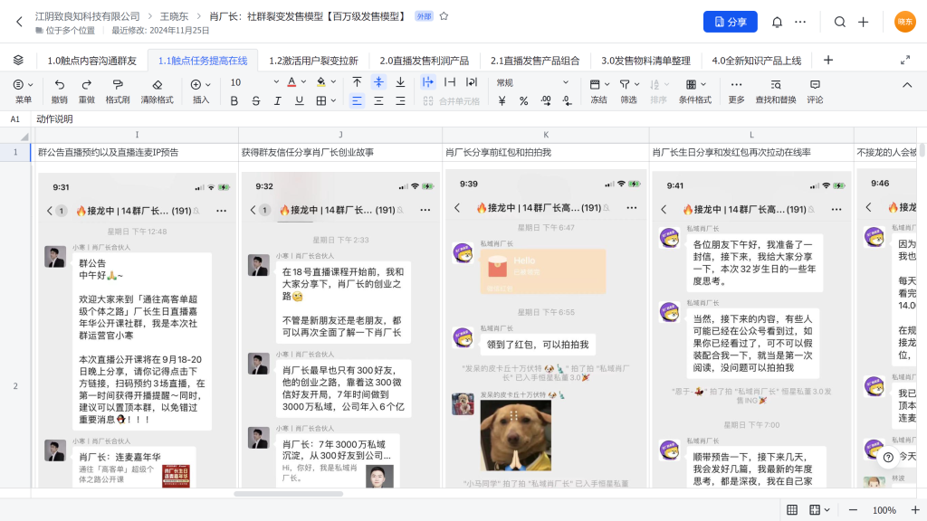Toggle underline formatting
The image size is (927, 521).
coord(299,101)
